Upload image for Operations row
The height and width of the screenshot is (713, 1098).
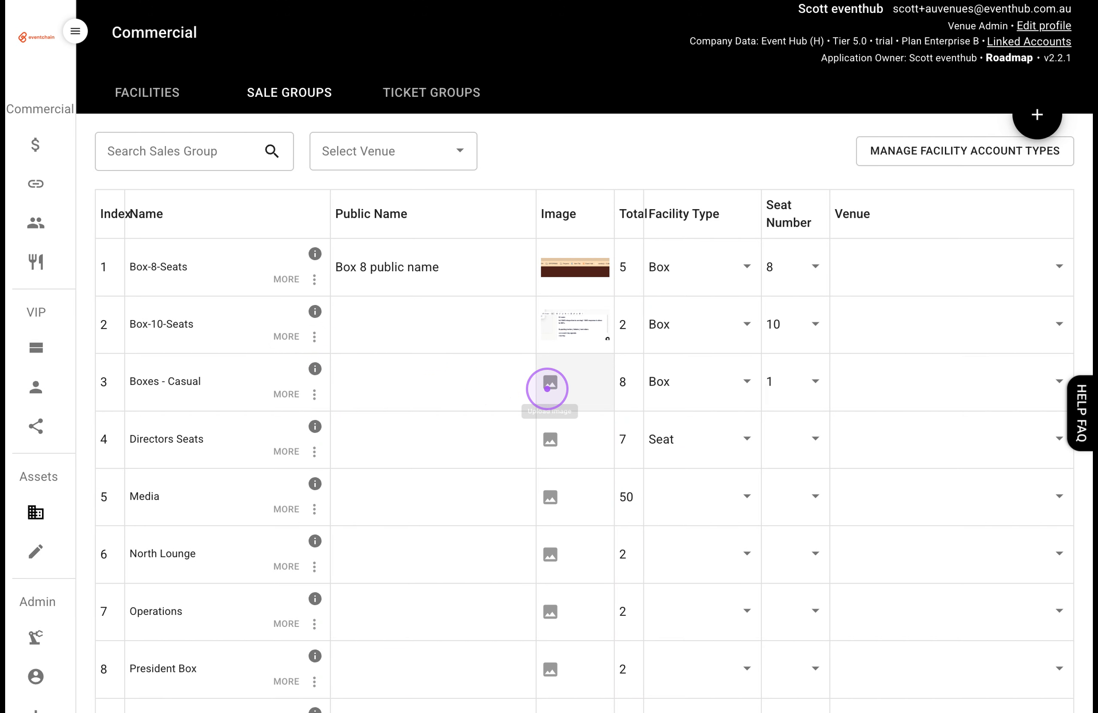tap(550, 611)
